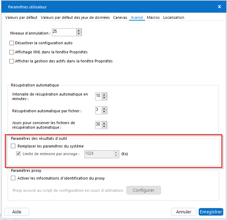Select the Localisation tab
The width and height of the screenshot is (227, 220).
click(x=174, y=17)
